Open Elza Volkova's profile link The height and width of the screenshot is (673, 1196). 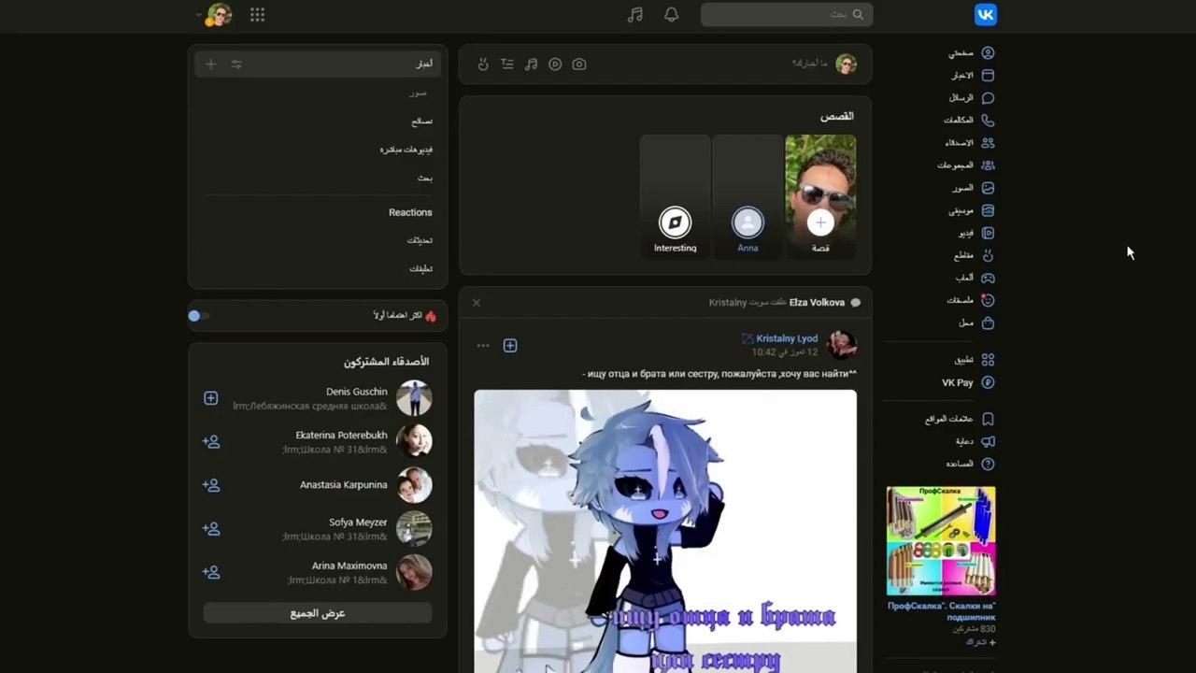tap(817, 303)
